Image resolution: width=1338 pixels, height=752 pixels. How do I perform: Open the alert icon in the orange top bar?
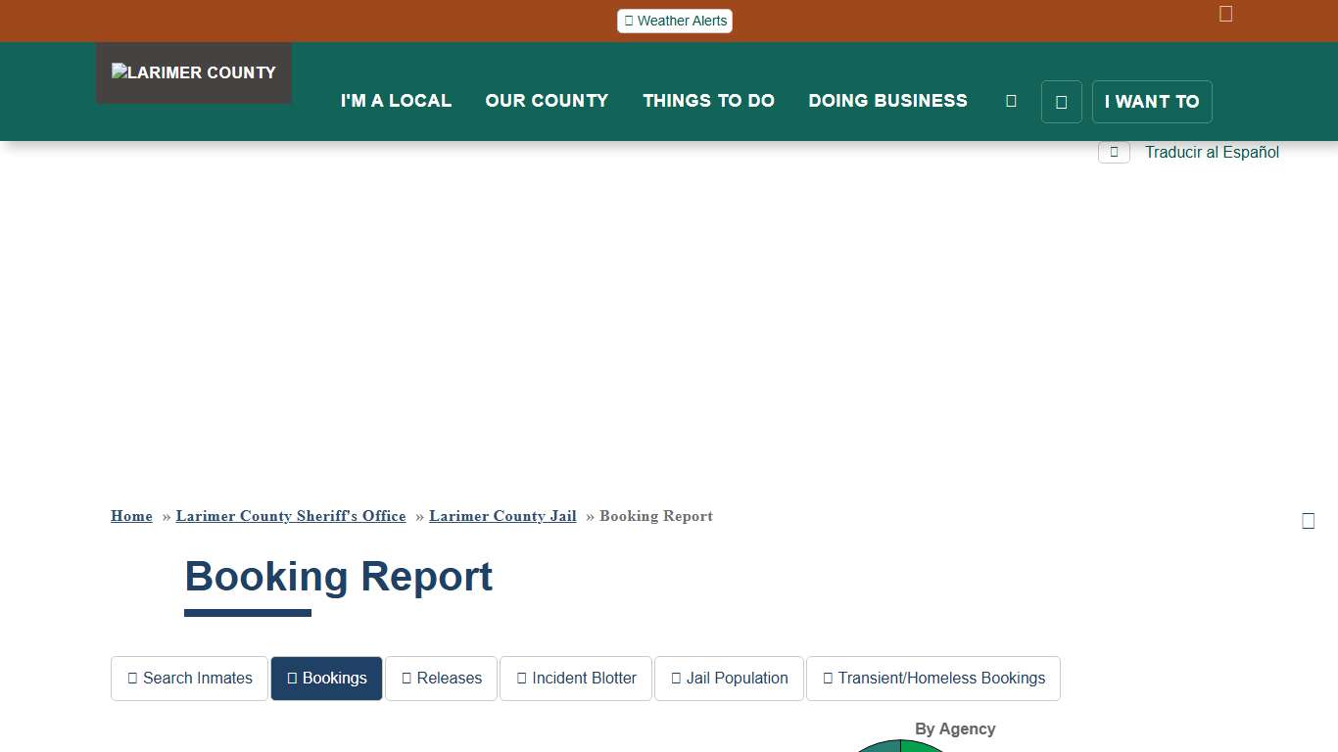click(x=1225, y=13)
